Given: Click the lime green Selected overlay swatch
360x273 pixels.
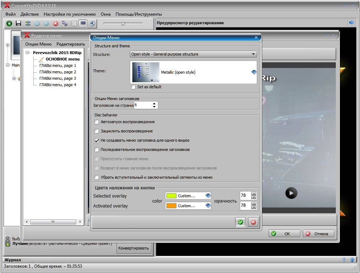Looking at the screenshot, I should (171, 196).
